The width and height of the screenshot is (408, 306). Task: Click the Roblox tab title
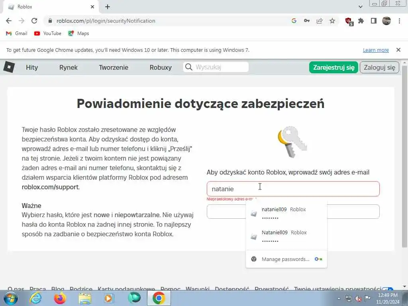click(x=25, y=7)
